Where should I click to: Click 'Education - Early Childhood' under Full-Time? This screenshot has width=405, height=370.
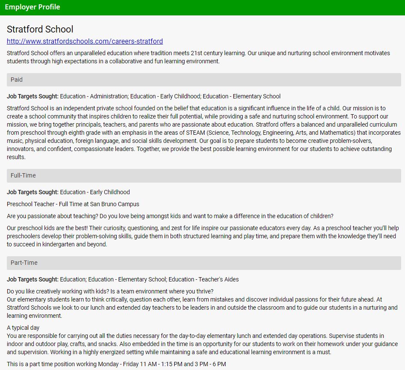(95, 192)
